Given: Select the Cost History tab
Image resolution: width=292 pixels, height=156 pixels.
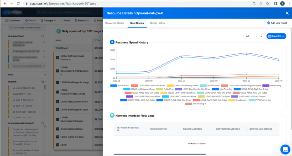Looking at the screenshot, I should point(137,23).
